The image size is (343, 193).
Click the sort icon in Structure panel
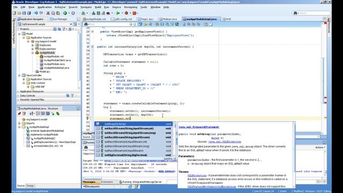point(31,114)
